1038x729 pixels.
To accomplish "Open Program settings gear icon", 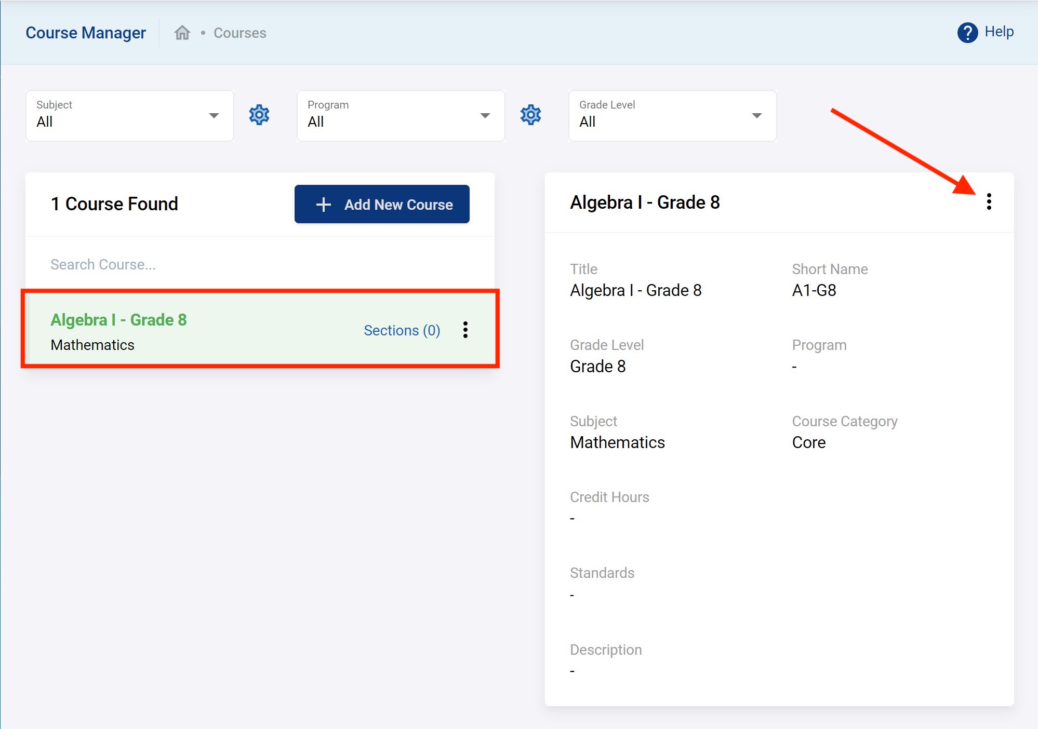I will tap(530, 115).
